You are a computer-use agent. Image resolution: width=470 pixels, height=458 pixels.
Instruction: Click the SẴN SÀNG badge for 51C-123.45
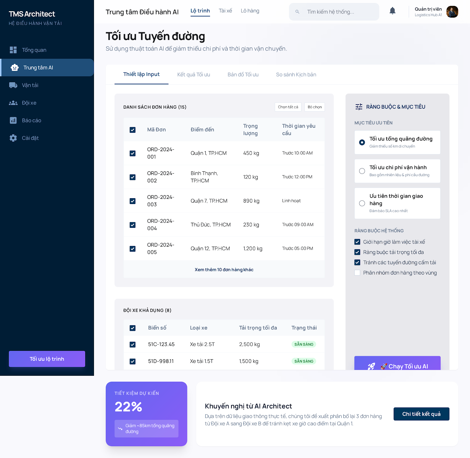pyautogui.click(x=304, y=344)
